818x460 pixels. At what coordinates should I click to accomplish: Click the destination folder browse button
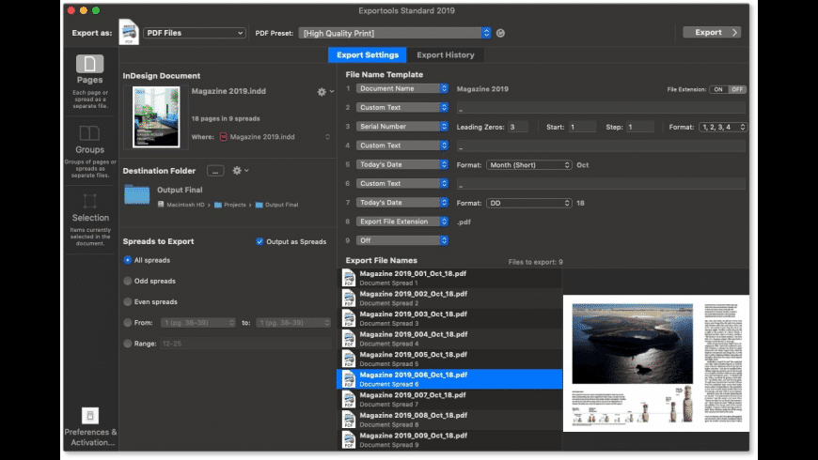tap(215, 171)
